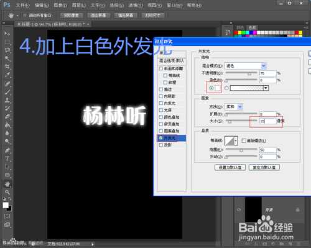Viewport: 311px width, 248px height.
Task: Select the Zoom tool in toolbox
Action: (7, 192)
